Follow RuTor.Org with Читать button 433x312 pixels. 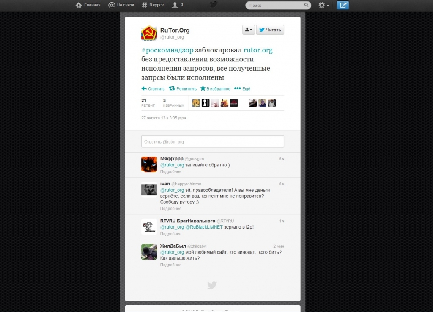click(270, 30)
